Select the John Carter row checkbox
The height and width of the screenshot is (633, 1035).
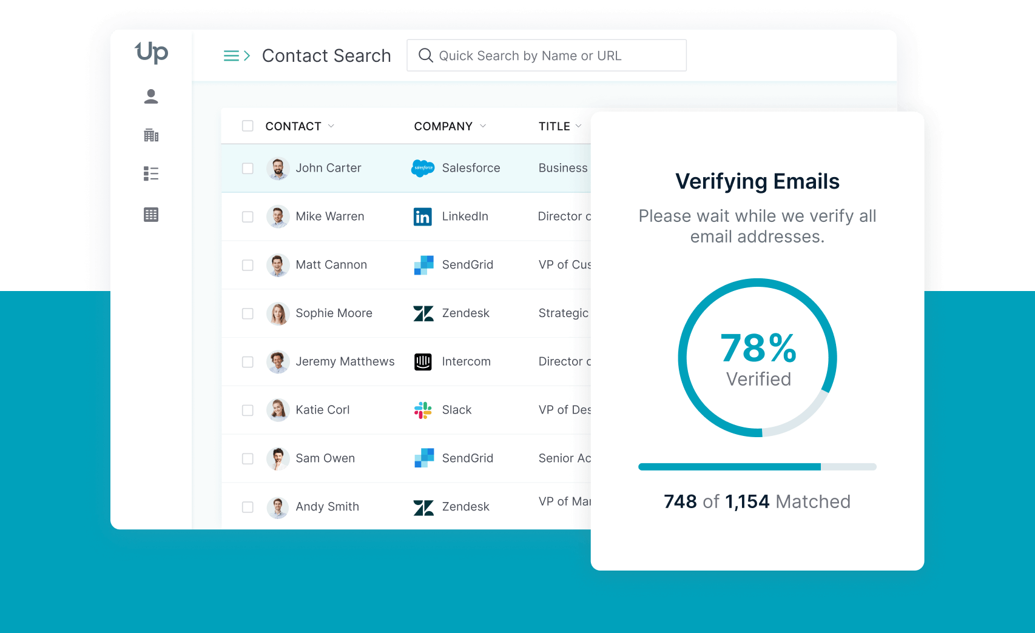248,169
